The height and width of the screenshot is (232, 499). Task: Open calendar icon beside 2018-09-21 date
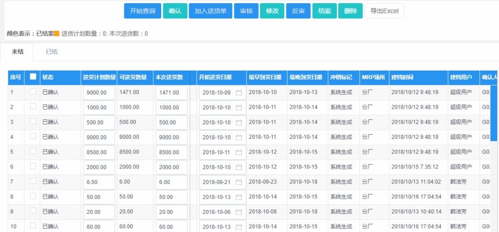(x=239, y=182)
